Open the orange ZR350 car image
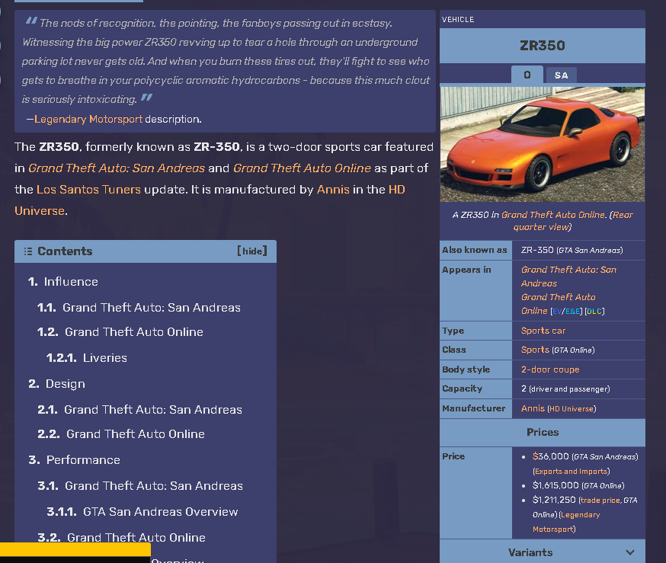 click(543, 144)
